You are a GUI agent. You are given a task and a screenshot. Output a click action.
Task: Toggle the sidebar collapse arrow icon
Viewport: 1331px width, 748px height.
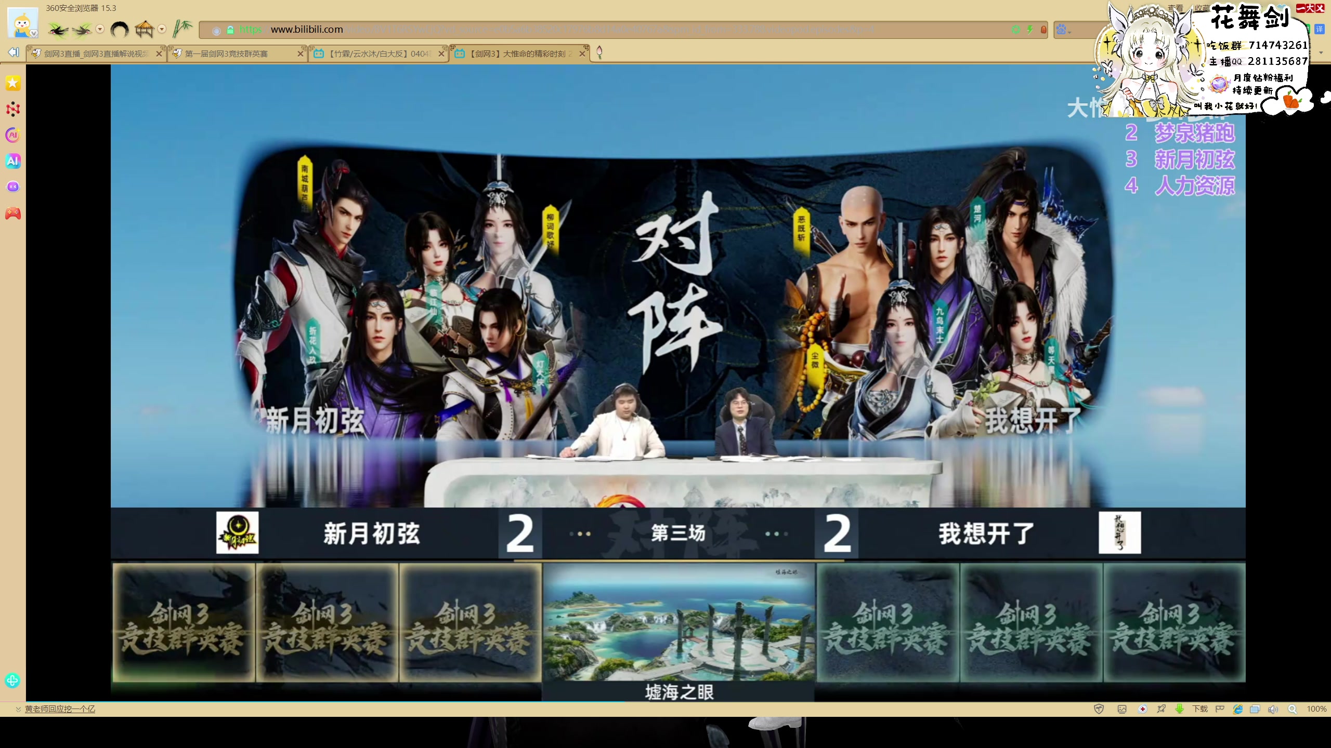click(14, 52)
